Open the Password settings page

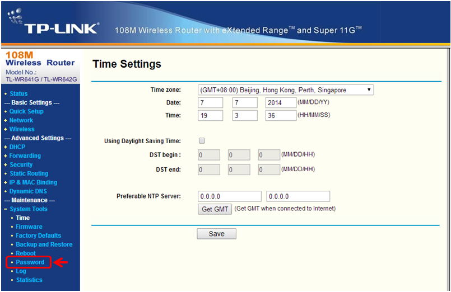click(x=30, y=262)
